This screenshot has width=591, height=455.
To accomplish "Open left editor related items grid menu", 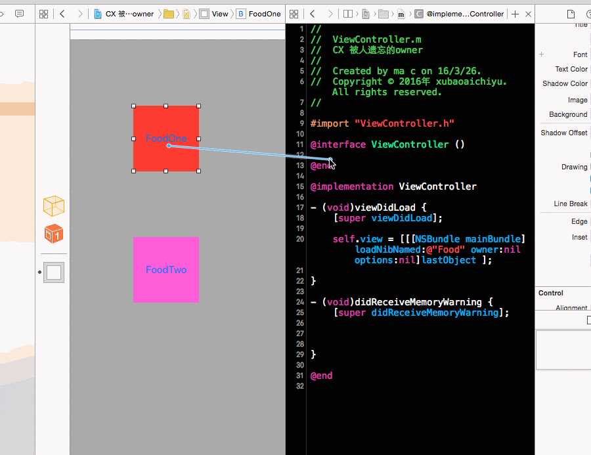I will (x=44, y=14).
